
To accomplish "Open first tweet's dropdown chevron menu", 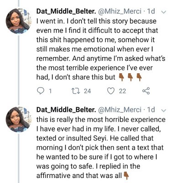I will pyautogui.click(x=164, y=12).
